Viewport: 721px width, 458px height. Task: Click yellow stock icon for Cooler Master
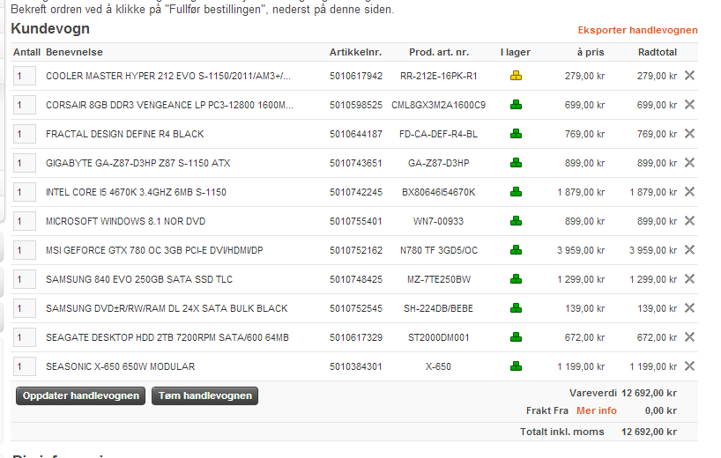(516, 76)
